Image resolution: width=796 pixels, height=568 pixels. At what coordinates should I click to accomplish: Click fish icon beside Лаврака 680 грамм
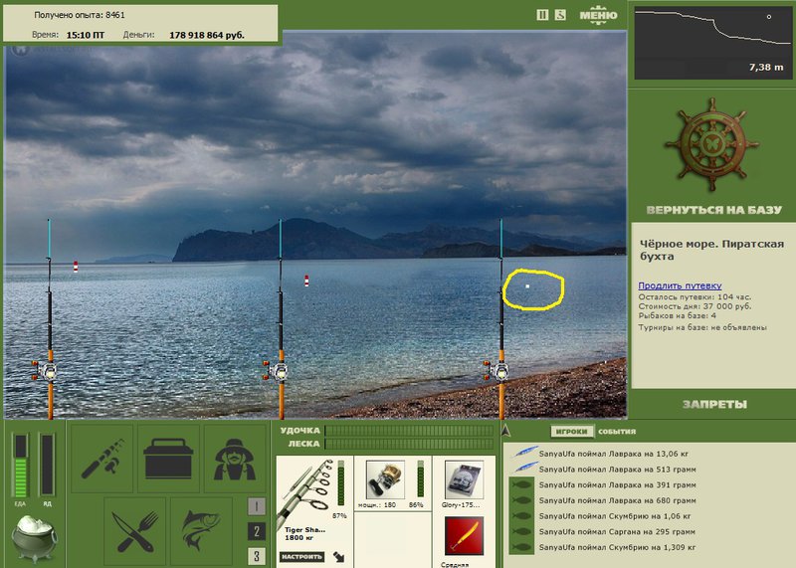tap(521, 500)
